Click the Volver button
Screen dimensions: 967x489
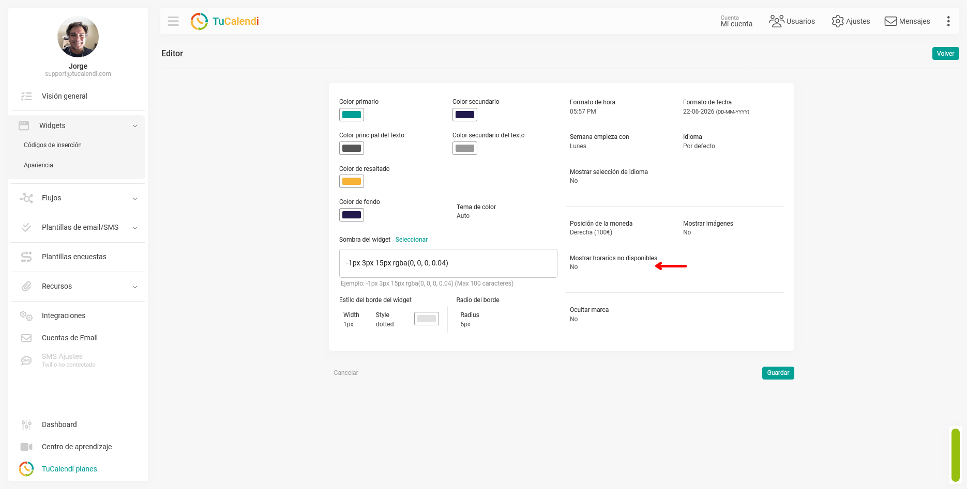pos(945,54)
